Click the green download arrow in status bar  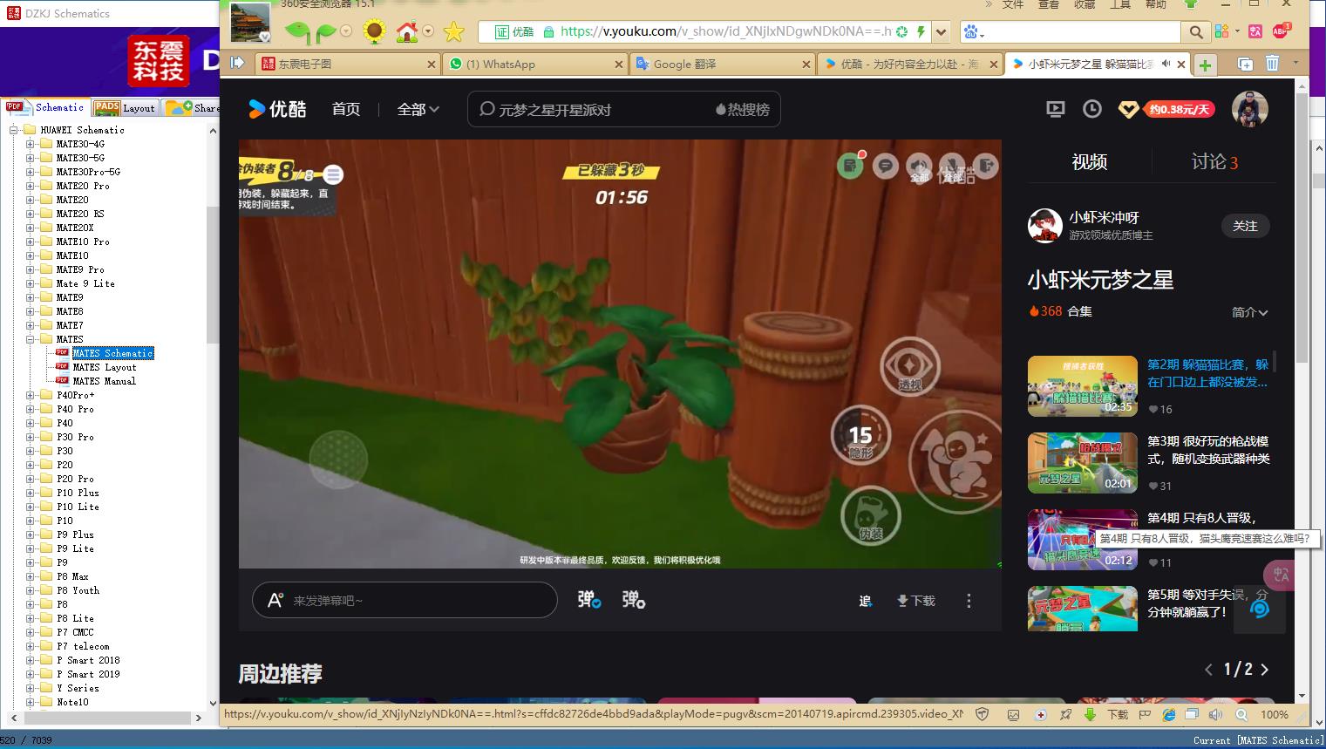(1090, 714)
